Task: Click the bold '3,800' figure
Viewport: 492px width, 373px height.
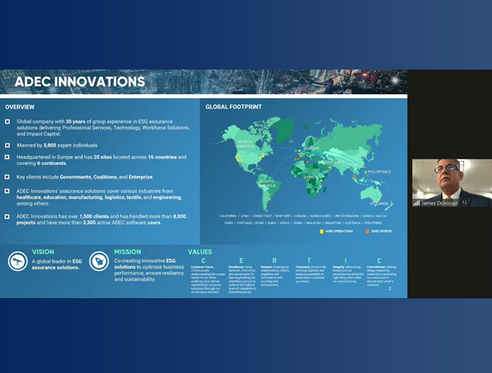Action: pyautogui.click(x=50, y=145)
